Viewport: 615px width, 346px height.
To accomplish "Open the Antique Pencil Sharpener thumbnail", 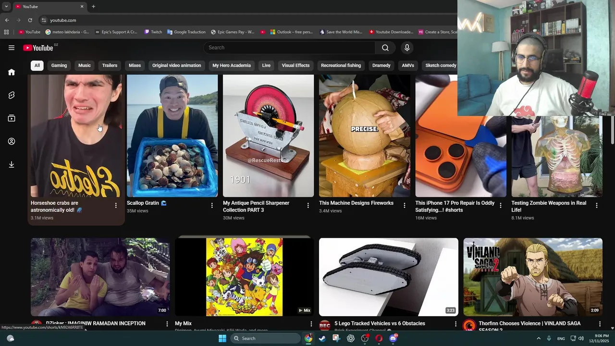I will click(x=268, y=136).
